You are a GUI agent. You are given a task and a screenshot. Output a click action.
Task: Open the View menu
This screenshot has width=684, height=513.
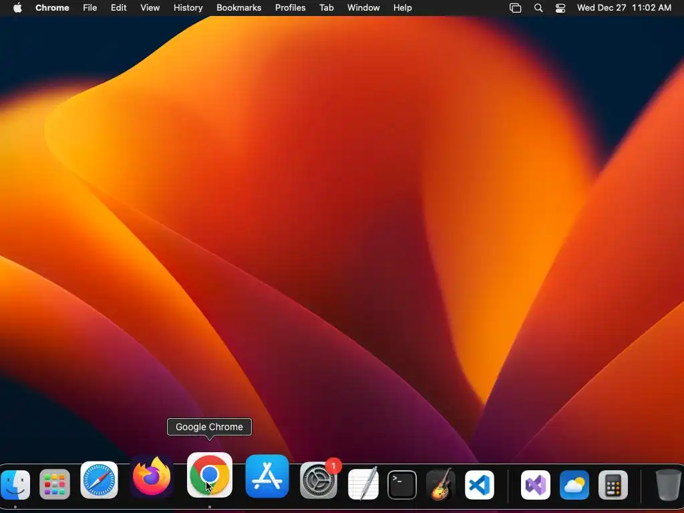tap(150, 8)
